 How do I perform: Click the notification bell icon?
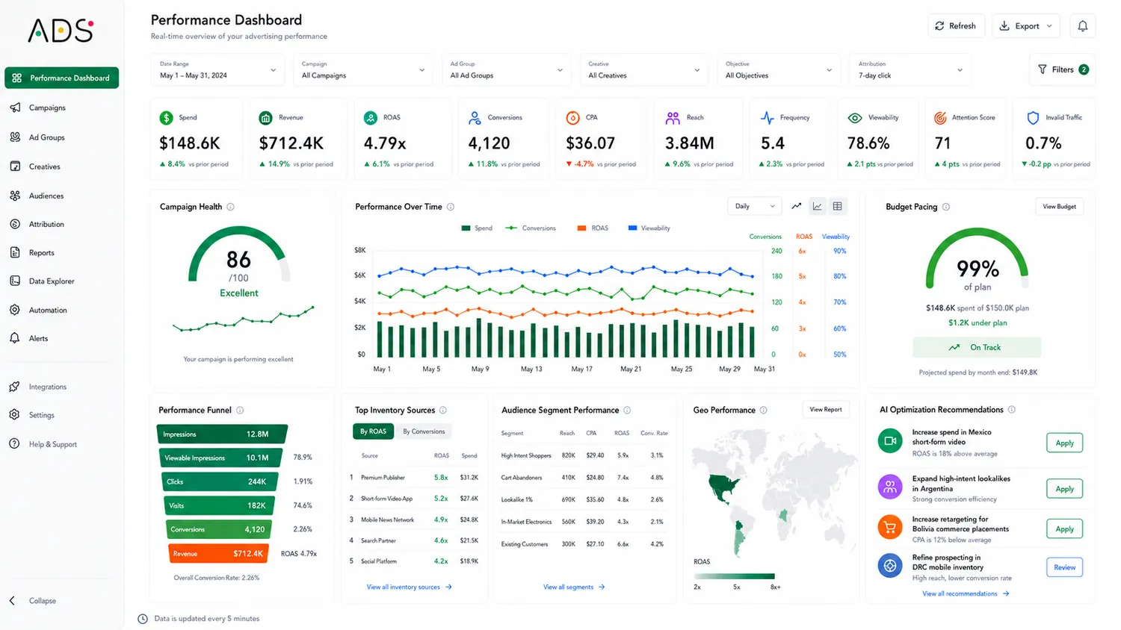pyautogui.click(x=1082, y=26)
